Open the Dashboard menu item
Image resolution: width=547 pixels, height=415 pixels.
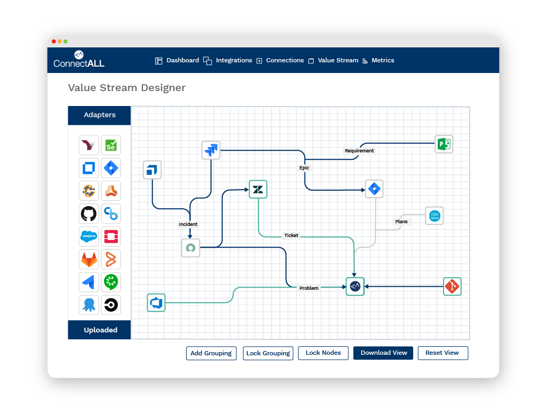tap(177, 60)
